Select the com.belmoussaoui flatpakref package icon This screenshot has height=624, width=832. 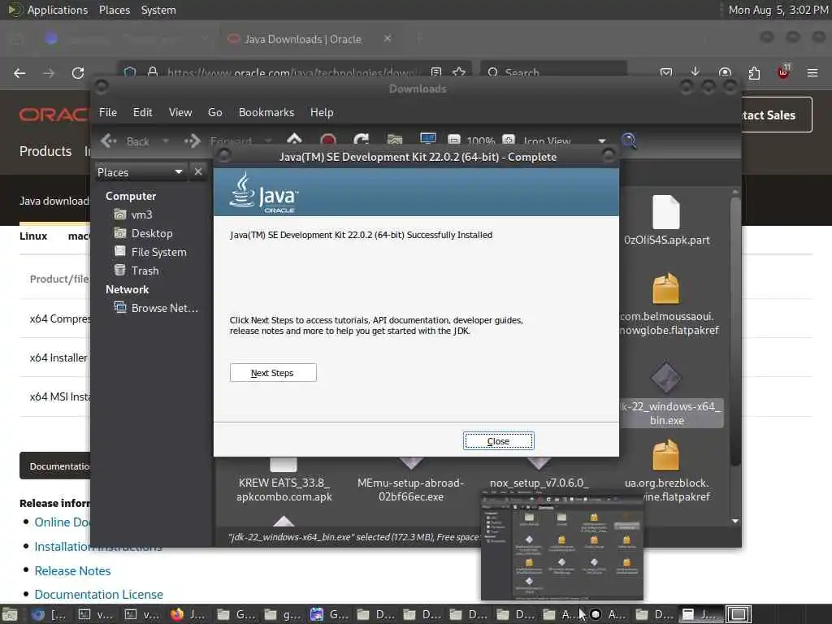click(666, 288)
